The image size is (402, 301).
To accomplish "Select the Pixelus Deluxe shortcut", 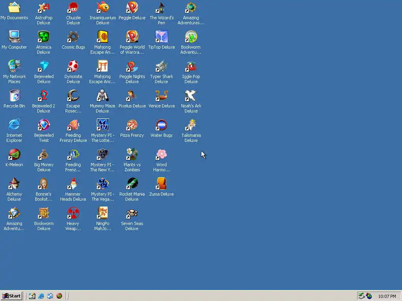I will (x=132, y=96).
